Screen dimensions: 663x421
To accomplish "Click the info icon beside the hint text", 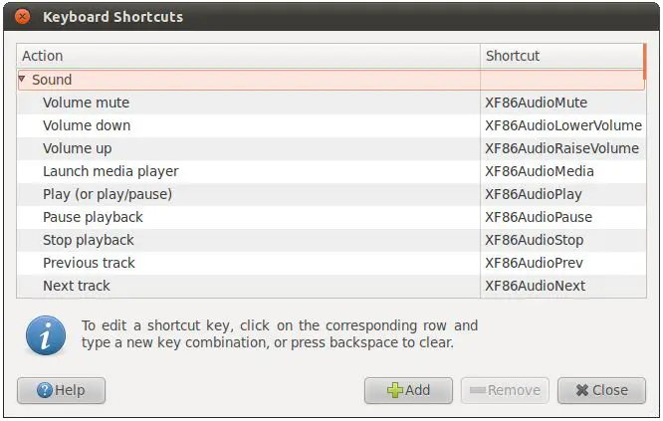I will point(46,337).
